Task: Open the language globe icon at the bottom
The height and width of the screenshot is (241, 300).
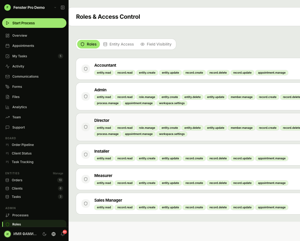Action: click(54, 234)
